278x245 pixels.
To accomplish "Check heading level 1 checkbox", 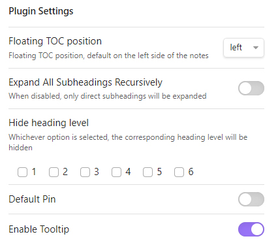I will coord(22,172).
